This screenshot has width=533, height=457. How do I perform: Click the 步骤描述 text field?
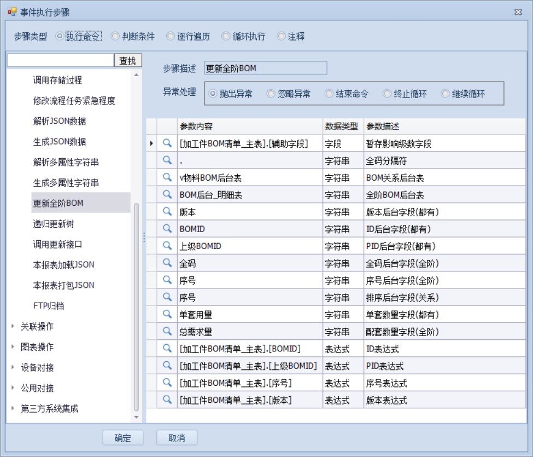pos(265,68)
